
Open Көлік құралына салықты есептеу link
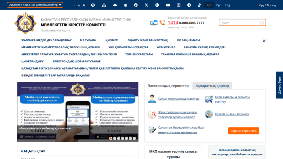click(x=232, y=99)
